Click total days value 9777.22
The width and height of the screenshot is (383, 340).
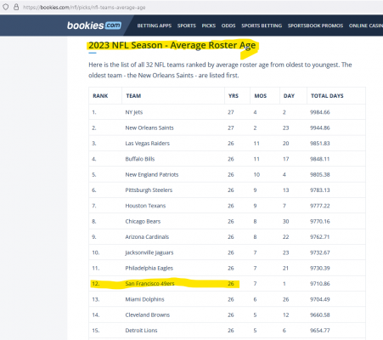pos(320,206)
